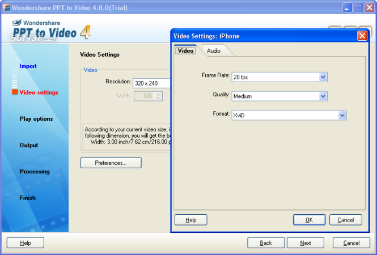The height and width of the screenshot is (255, 377).
Task: Click the Wondershare logo
Action: (51, 29)
